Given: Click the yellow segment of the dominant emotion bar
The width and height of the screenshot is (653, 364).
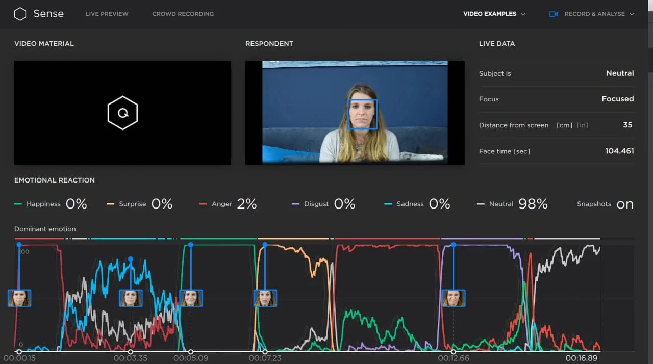Looking at the screenshot, I should [x=293, y=239].
